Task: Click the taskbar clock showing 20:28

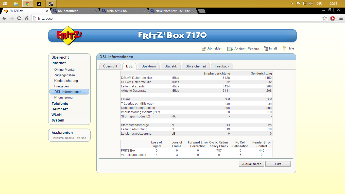Action: [x=333, y=4]
